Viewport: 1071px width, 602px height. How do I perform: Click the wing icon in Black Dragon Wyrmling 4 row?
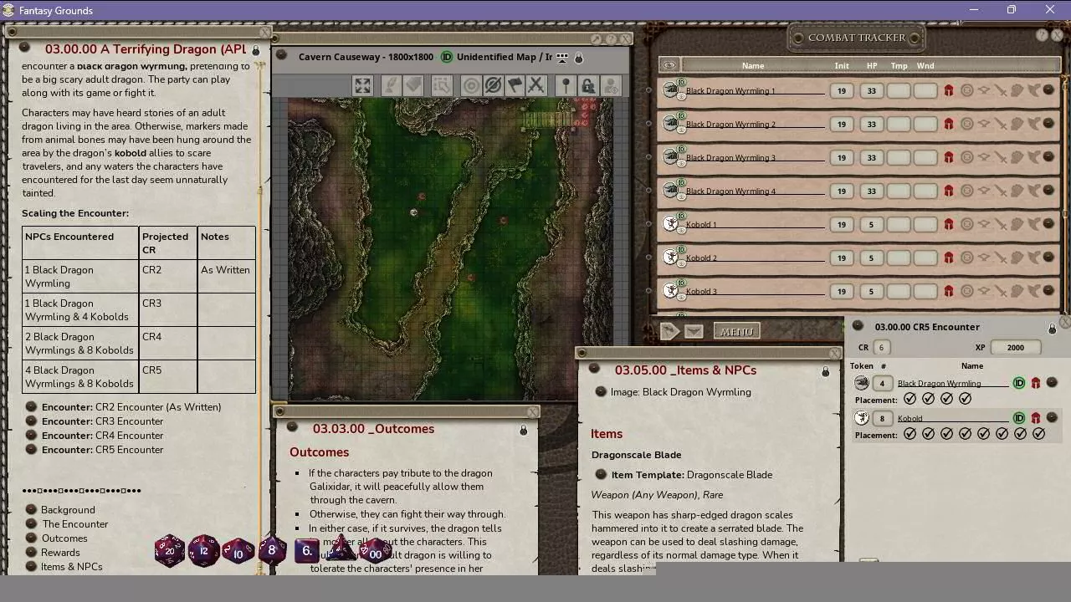click(x=1033, y=191)
